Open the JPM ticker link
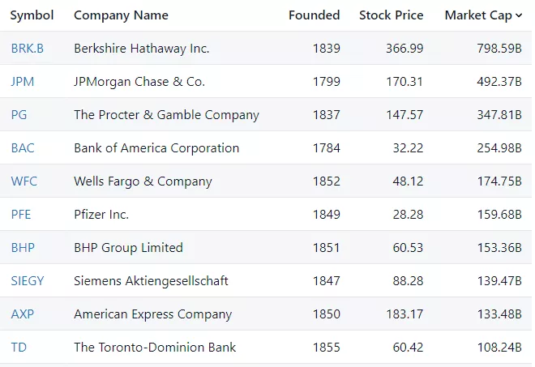This screenshot has width=535, height=367. [23, 82]
